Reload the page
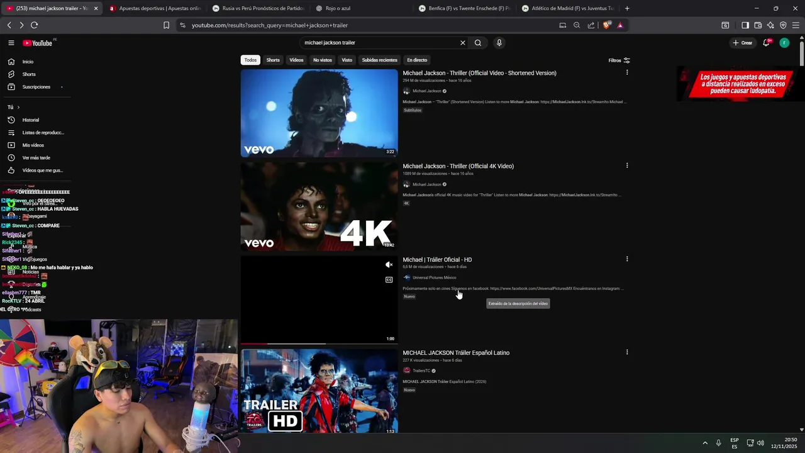805x453 pixels. (x=34, y=25)
